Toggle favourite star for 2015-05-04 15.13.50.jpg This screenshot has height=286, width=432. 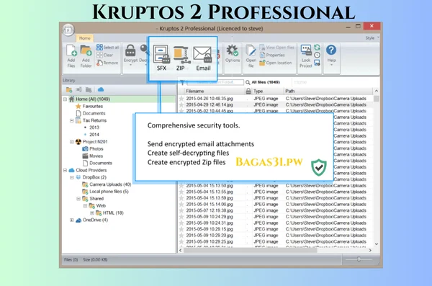click(181, 186)
